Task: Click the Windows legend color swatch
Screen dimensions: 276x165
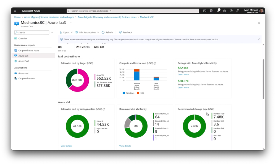Action: pyautogui.click(x=124, y=93)
